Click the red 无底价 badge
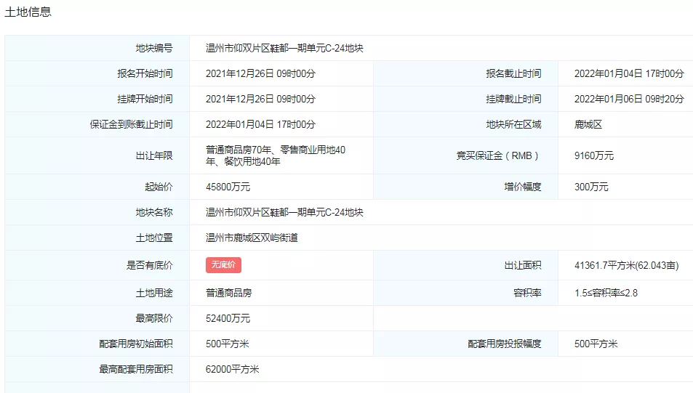693x393 pixels. (223, 265)
